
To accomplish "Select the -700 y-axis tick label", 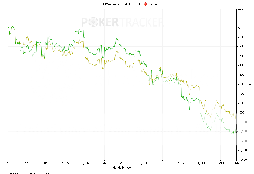I will [241, 94].
